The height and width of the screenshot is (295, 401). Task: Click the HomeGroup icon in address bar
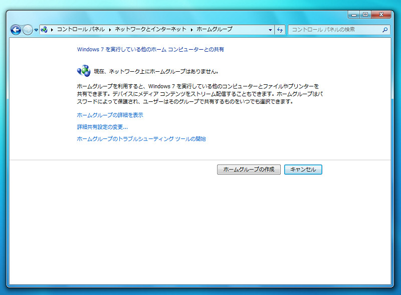[x=44, y=30]
